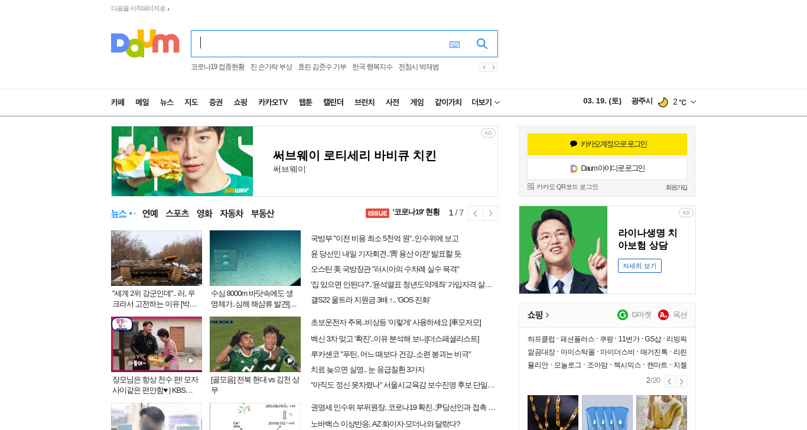Open 뉴스 in the navigation bar

coord(167,102)
